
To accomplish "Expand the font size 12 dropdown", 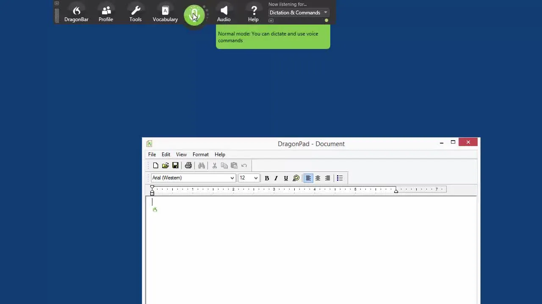I will click(x=256, y=178).
